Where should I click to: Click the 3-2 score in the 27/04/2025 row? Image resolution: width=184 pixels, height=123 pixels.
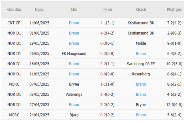(103, 105)
